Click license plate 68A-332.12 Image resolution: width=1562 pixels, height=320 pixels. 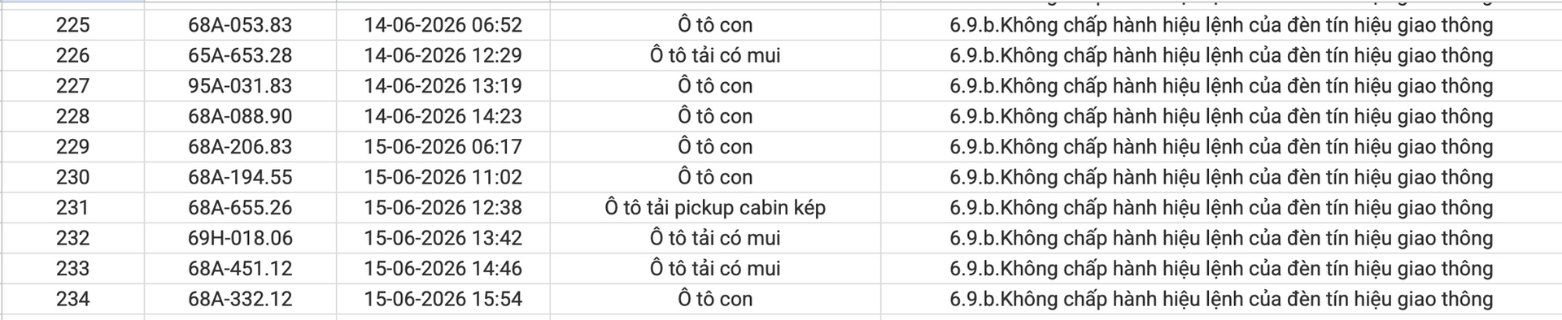pyautogui.click(x=240, y=299)
